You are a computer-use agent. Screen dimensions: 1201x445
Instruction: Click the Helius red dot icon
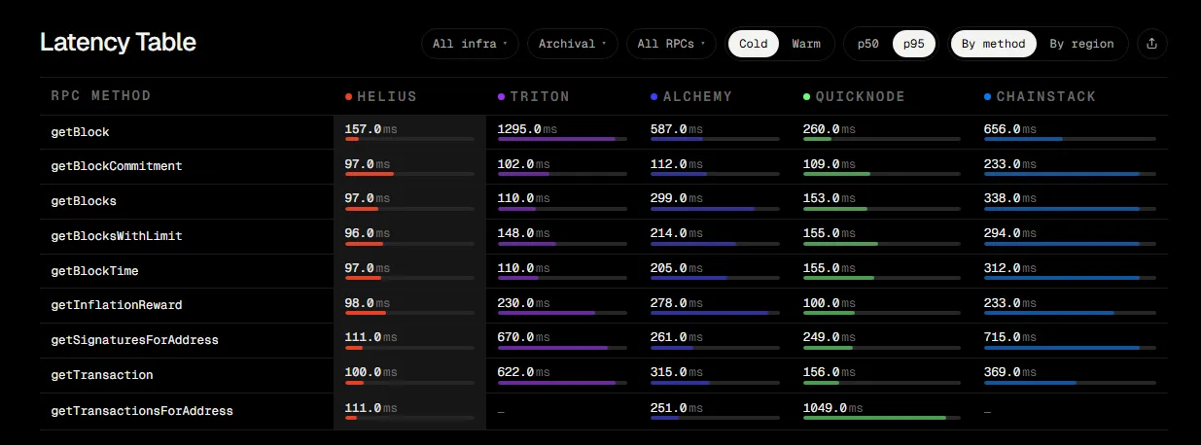pos(348,97)
